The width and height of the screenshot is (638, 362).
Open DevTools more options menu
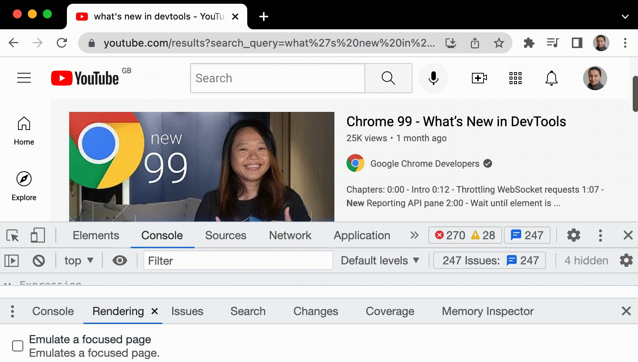tap(600, 235)
